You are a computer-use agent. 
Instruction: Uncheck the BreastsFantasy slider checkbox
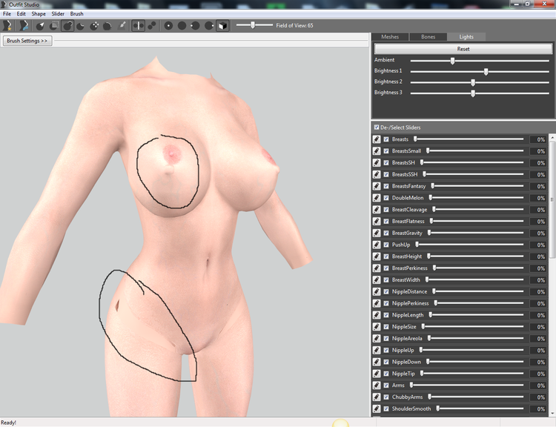(386, 186)
